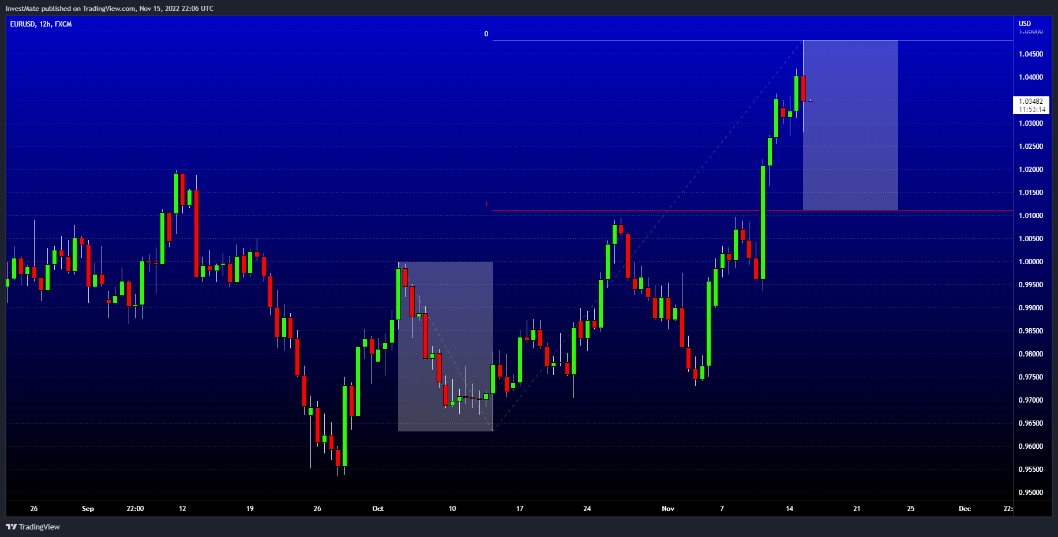The height and width of the screenshot is (537, 1058).
Task: Open the USD currency label on the price axis
Action: [x=1025, y=24]
